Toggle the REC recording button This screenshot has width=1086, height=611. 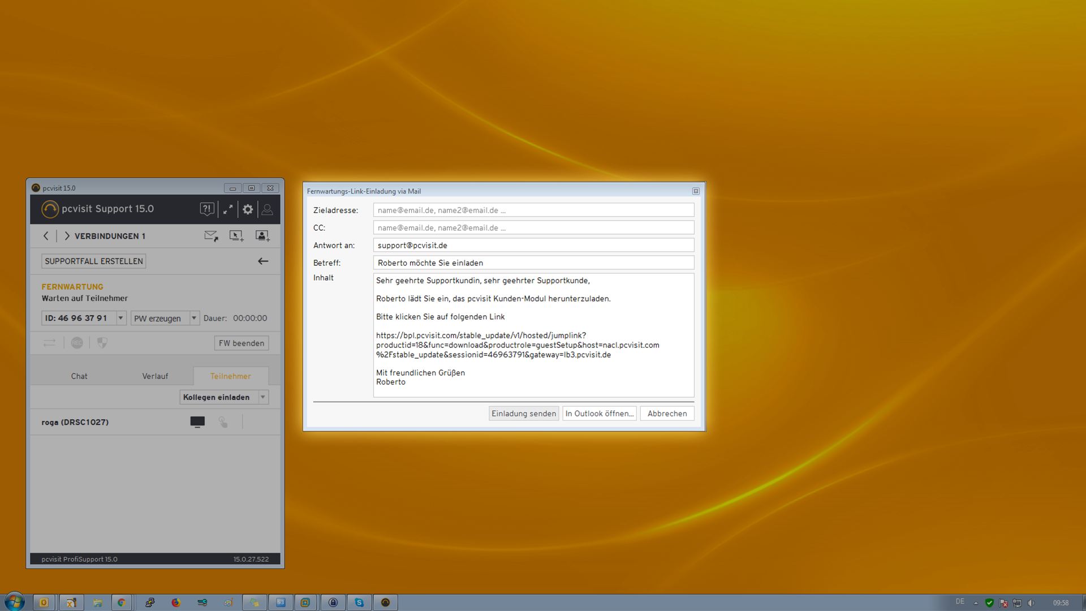[77, 343]
